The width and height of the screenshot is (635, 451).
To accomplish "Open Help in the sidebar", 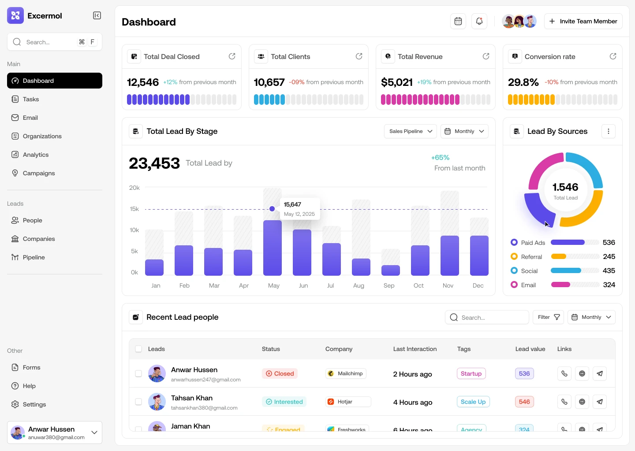I will pos(55,386).
